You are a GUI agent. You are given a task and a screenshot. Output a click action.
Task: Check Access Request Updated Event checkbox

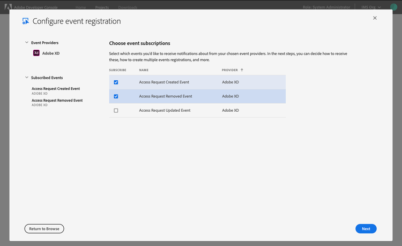click(116, 111)
